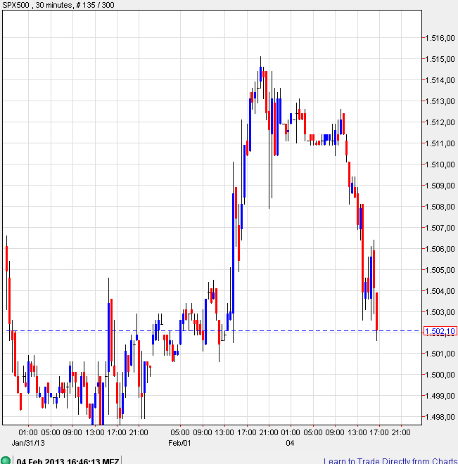The image size is (458, 464).
Task: Click the 1.515,00 price axis label
Action: [440, 59]
